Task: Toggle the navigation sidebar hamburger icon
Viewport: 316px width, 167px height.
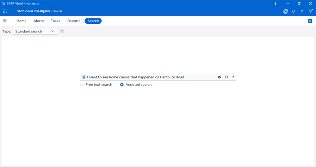Action: click(5, 21)
